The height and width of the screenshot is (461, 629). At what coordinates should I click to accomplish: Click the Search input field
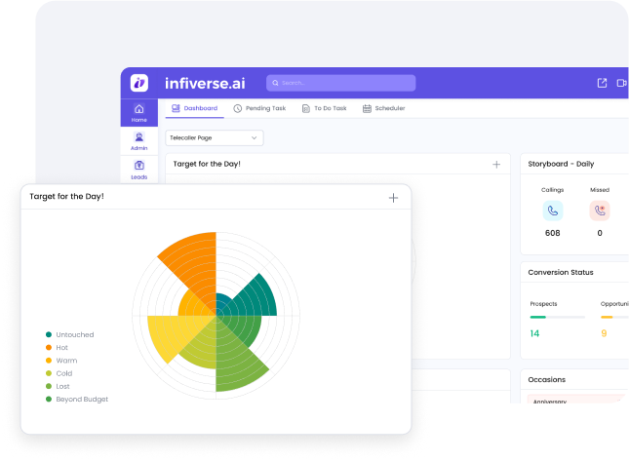pos(340,83)
